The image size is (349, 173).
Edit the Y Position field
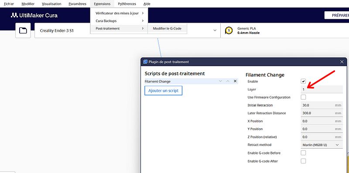(x=322, y=129)
